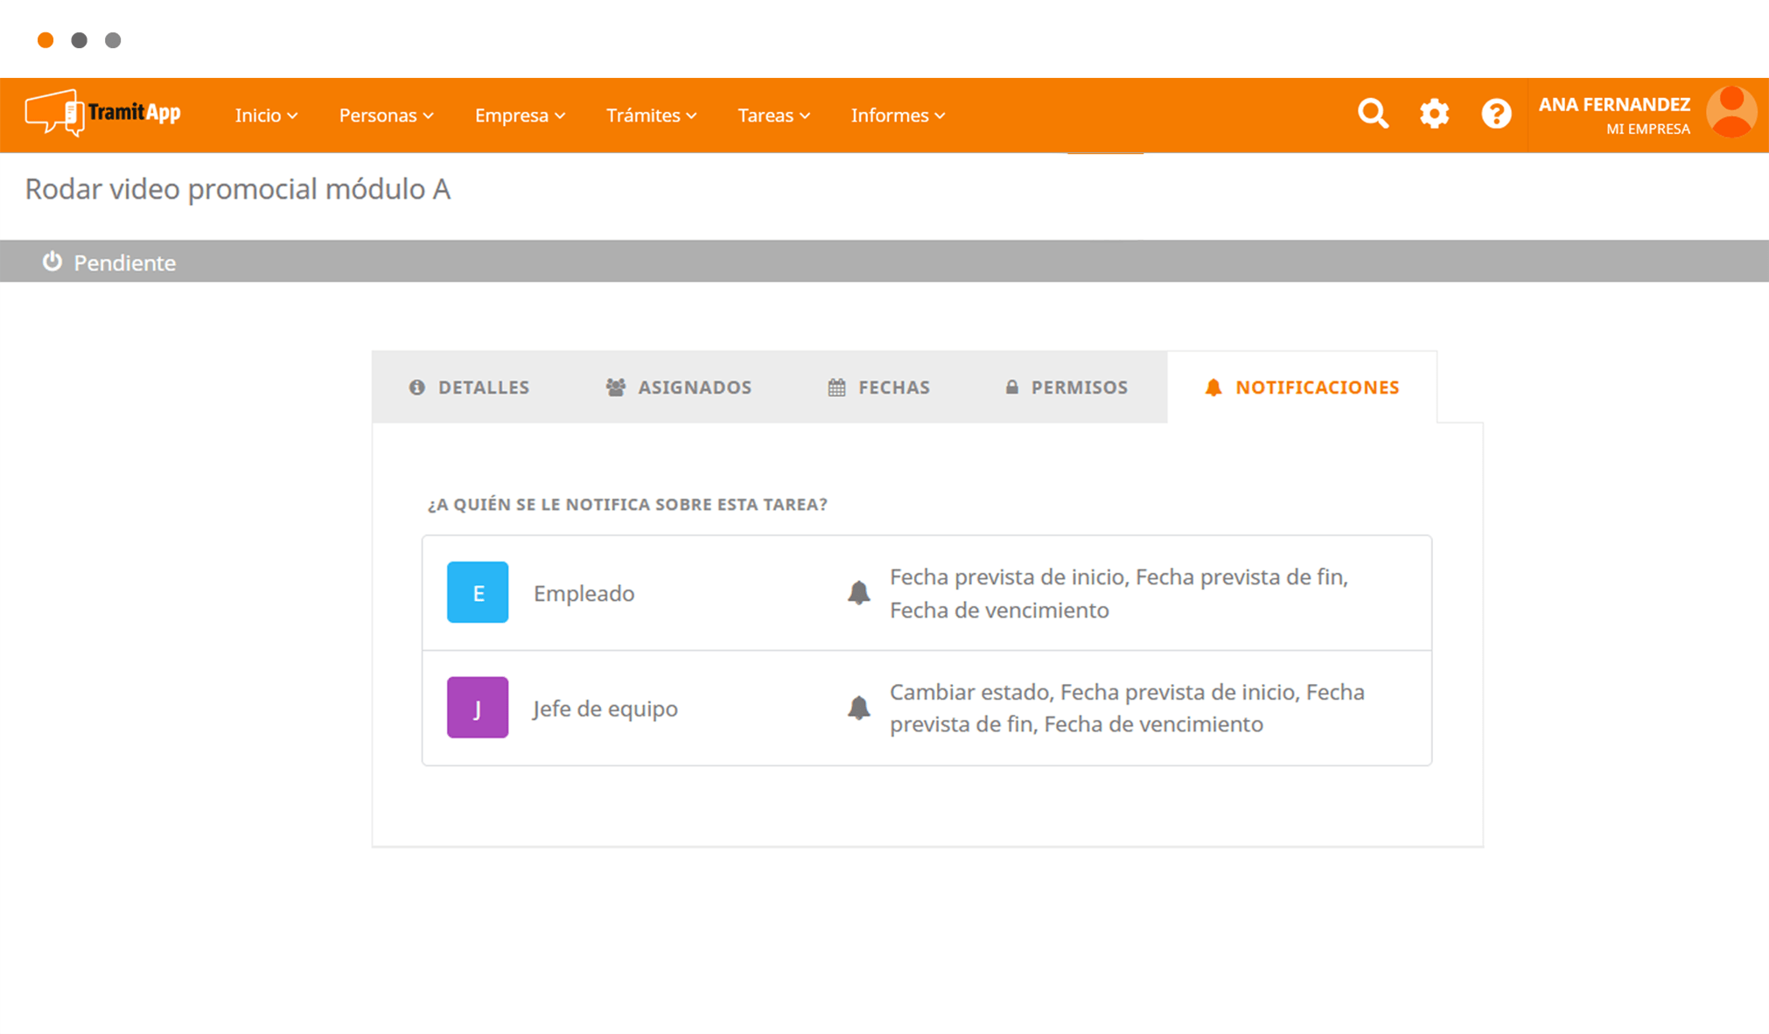Click the bell icon in Empleado row
1769x1034 pixels.
point(859,593)
